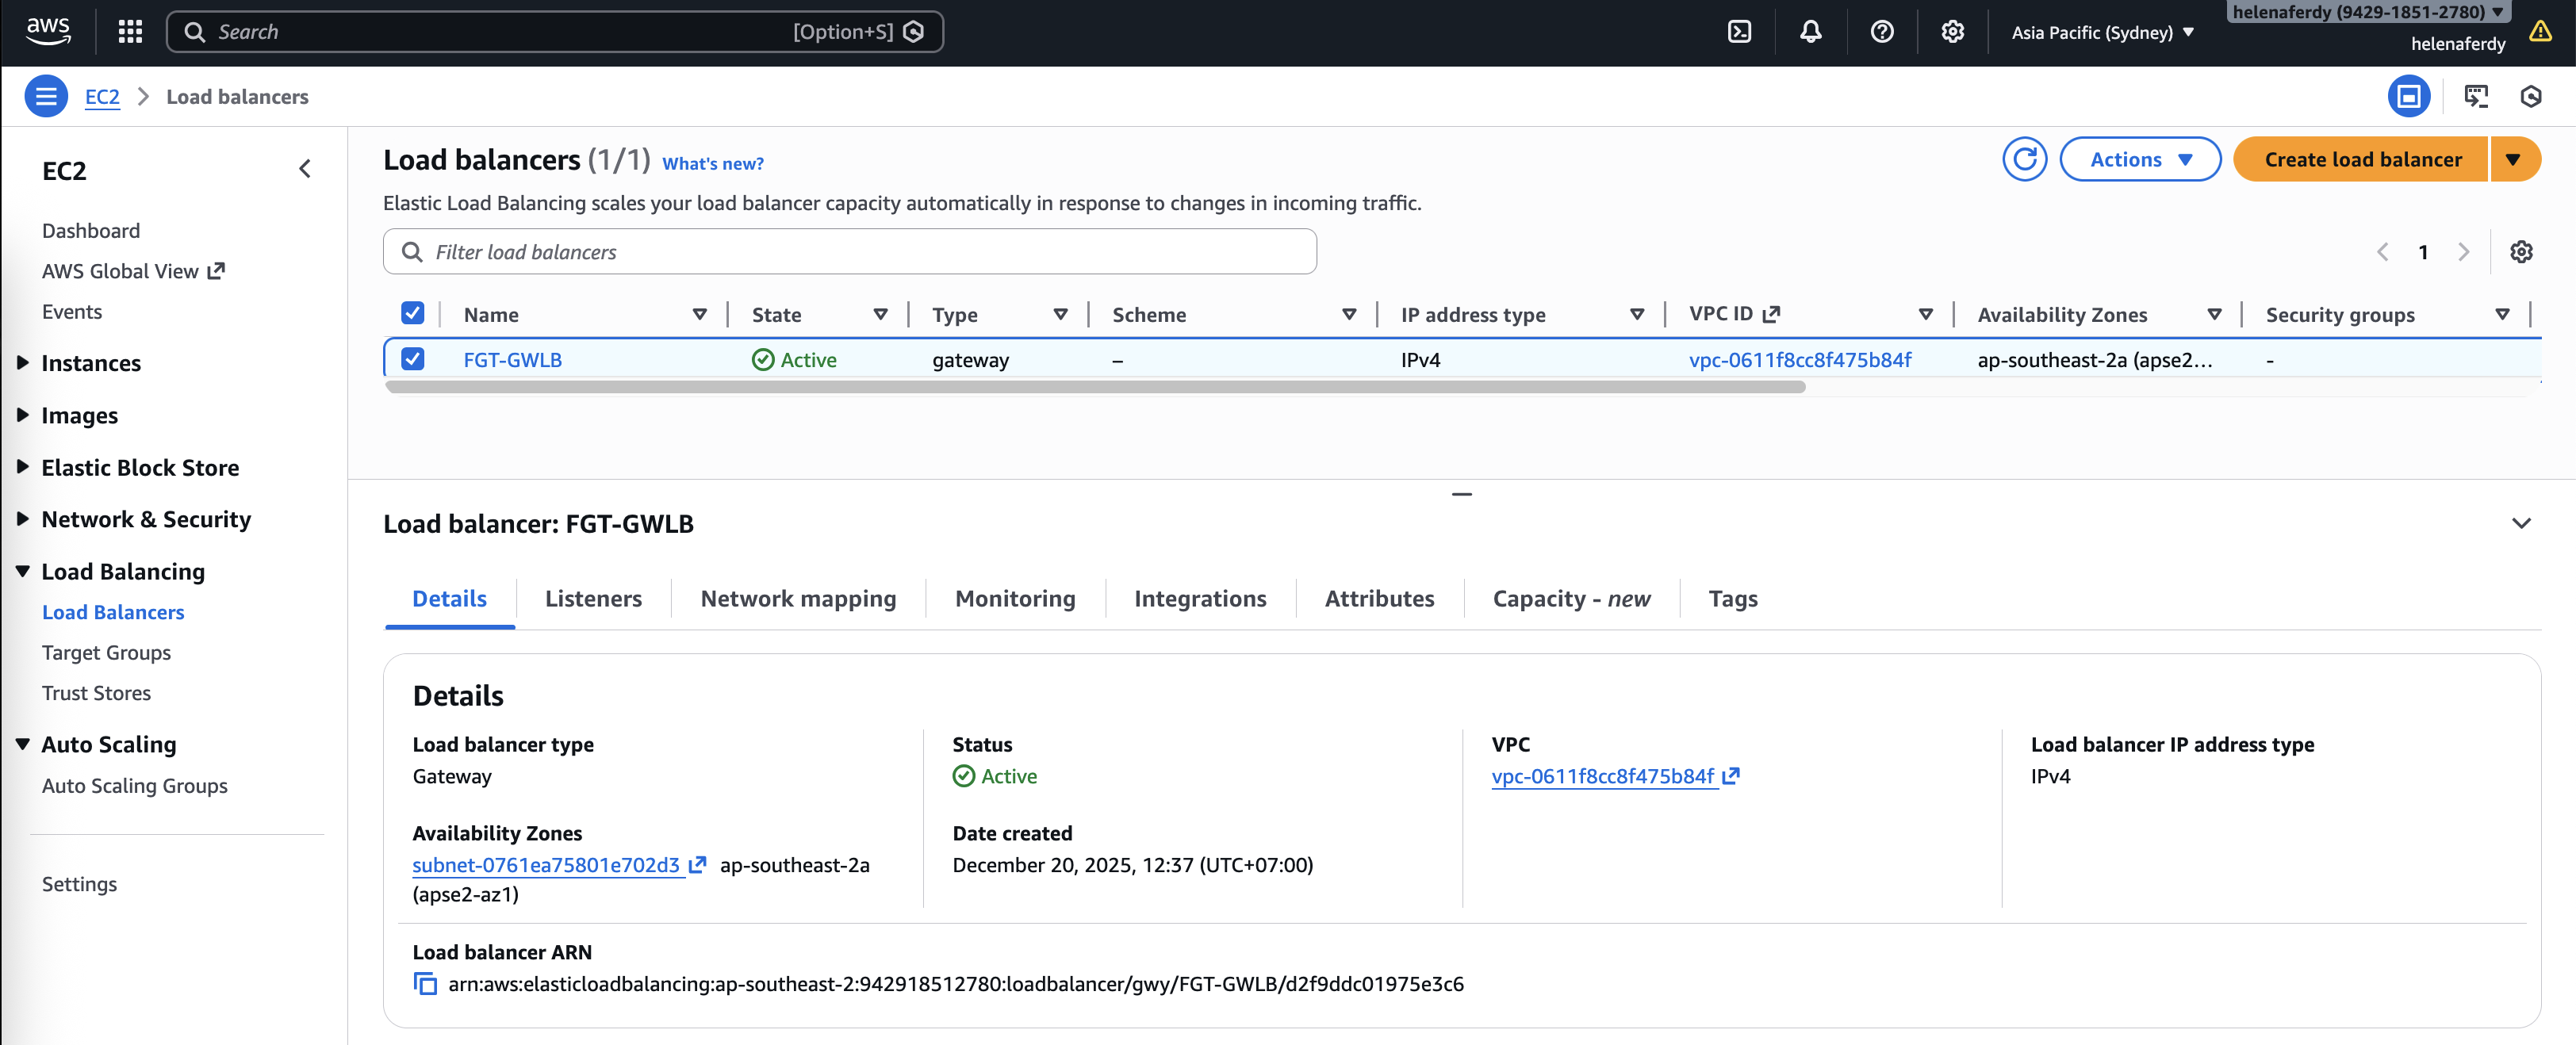Open the Network mapping tab

pos(798,598)
